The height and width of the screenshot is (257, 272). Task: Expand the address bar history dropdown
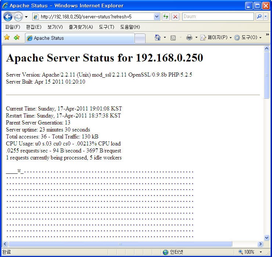[157, 17]
